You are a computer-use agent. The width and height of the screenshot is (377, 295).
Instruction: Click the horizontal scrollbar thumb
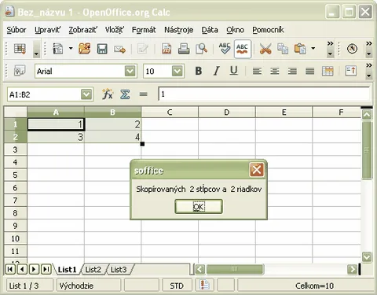[235, 269]
